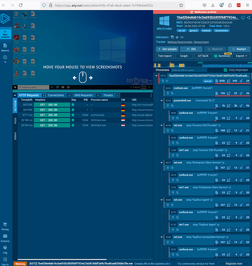Image resolution: width=252 pixels, height=266 pixels.
Task: Type in Filter by PID field
Action: click(x=189, y=70)
